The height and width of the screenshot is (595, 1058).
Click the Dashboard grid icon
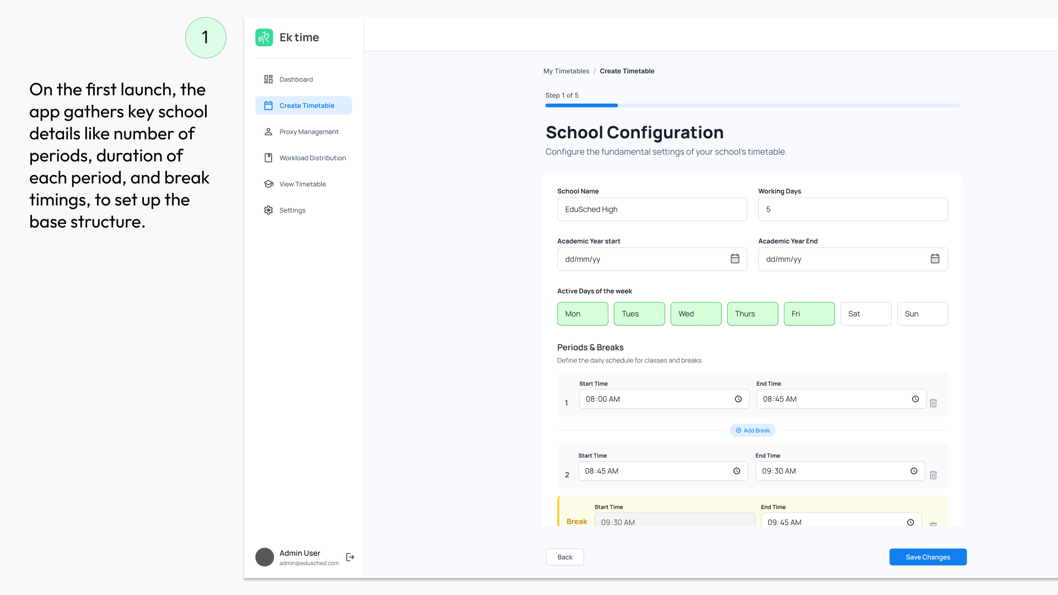pos(268,79)
